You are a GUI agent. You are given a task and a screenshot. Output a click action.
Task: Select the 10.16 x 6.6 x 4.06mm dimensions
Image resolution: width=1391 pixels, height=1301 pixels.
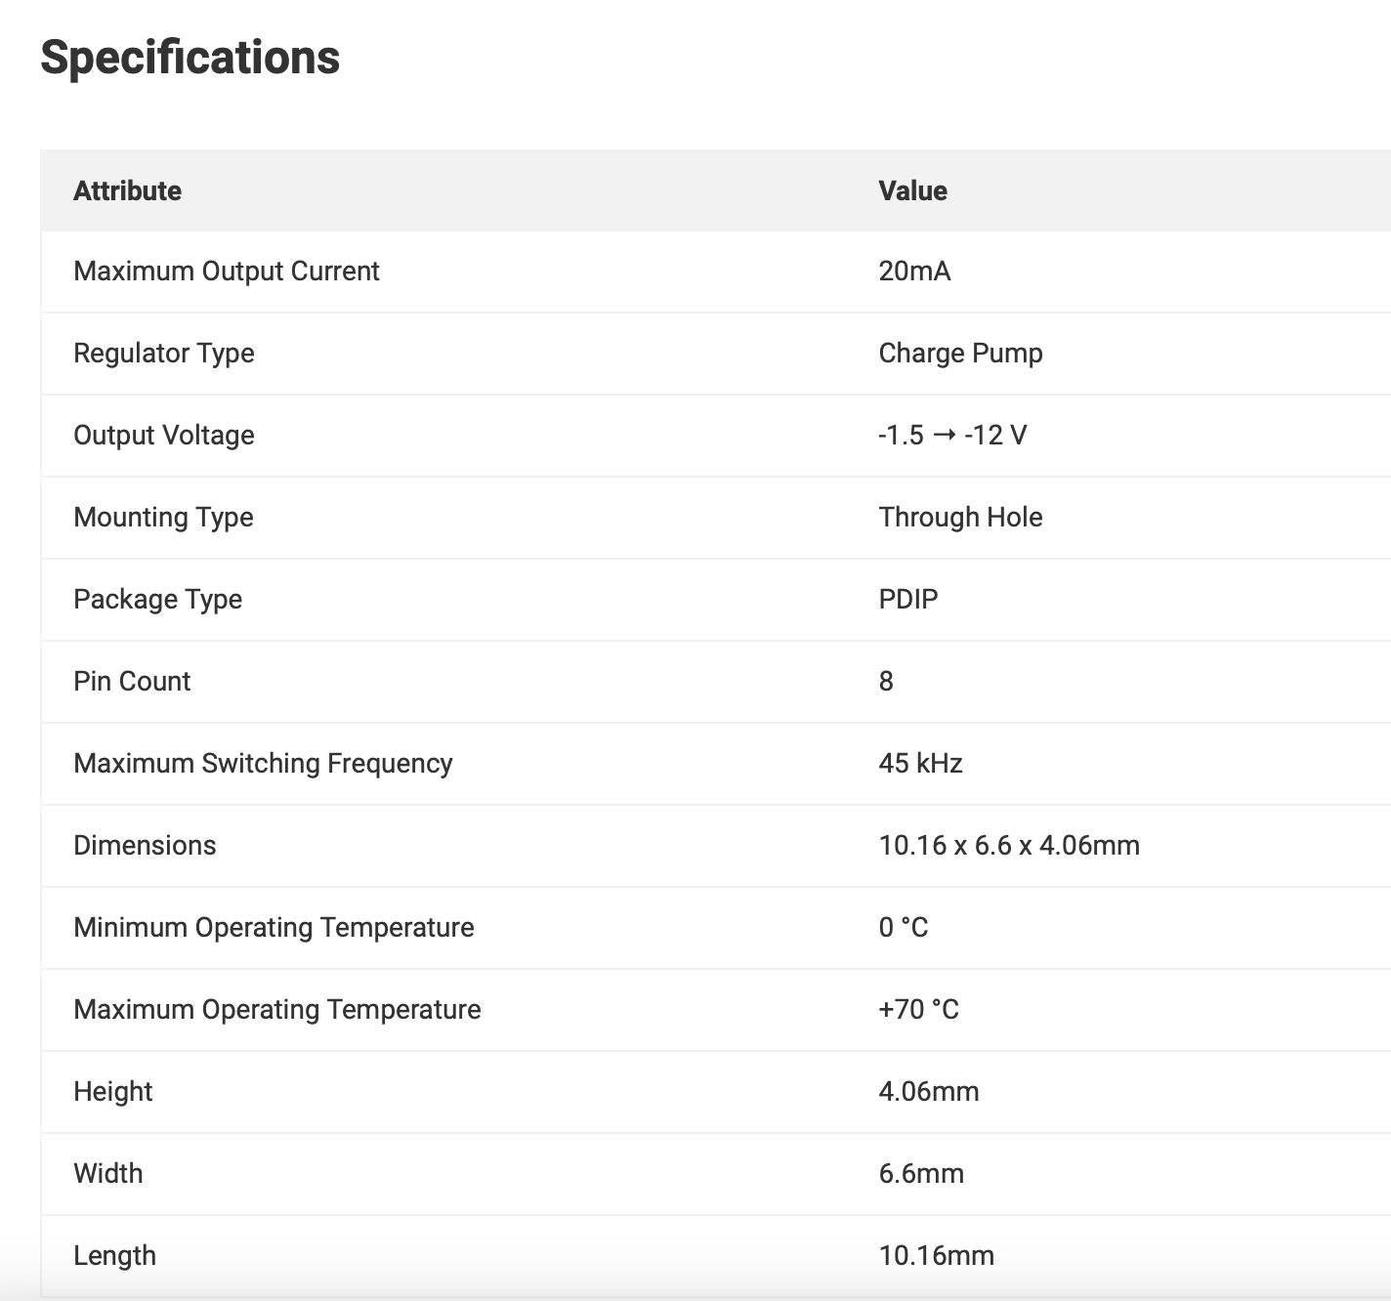click(1009, 846)
